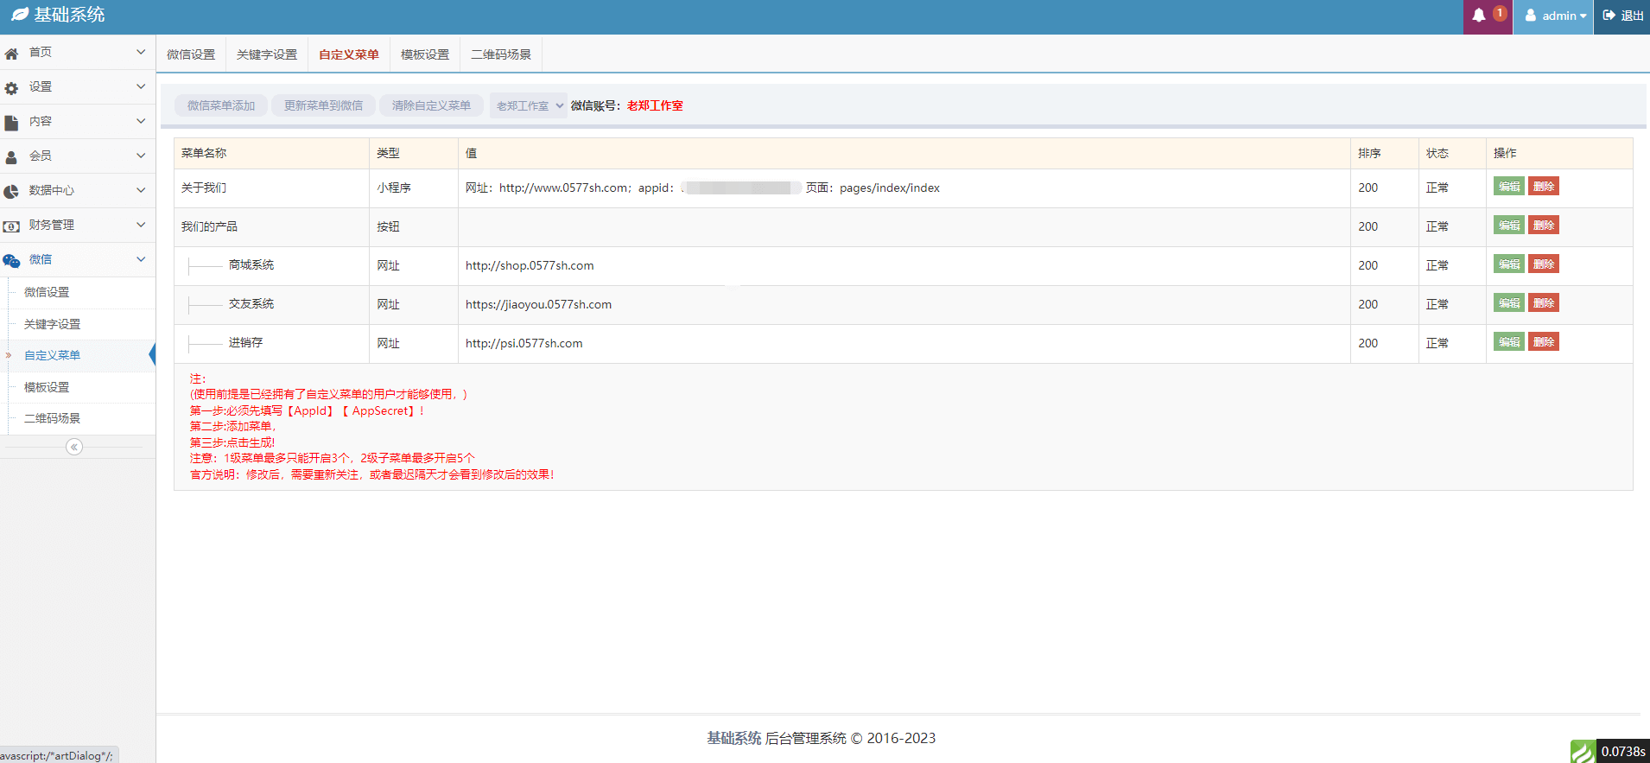Switch to the 关键字设置 tab

coord(267,54)
